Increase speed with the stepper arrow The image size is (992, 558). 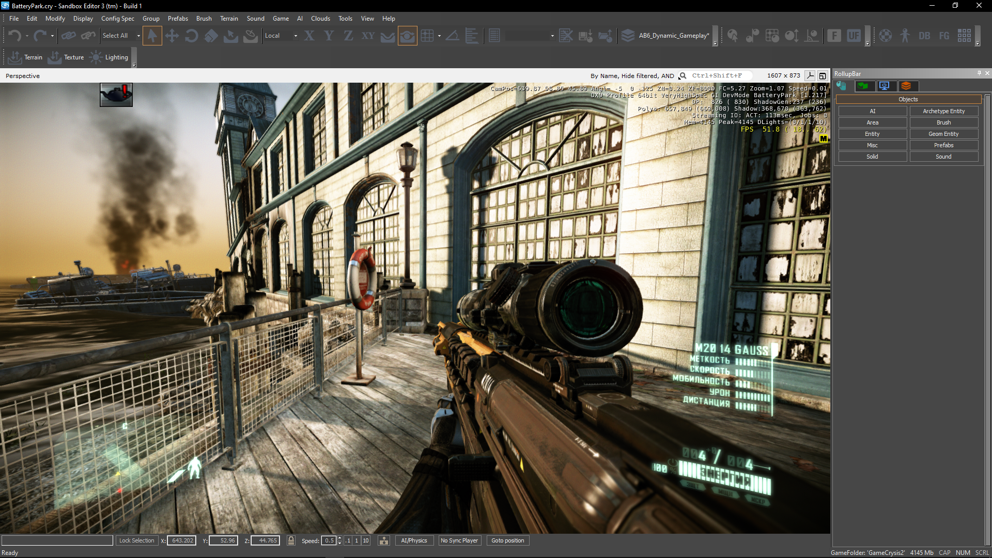[x=339, y=538]
